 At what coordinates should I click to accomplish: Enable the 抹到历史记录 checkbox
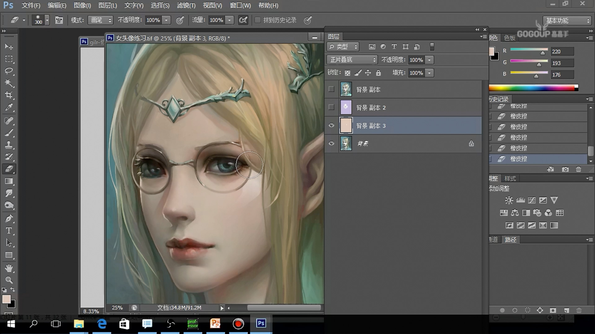[x=257, y=20]
